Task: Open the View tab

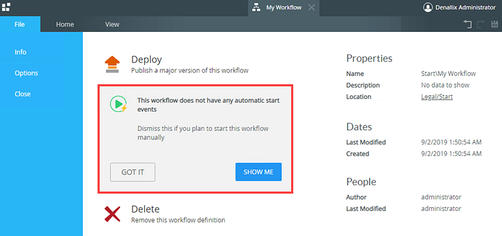Action: tap(112, 24)
